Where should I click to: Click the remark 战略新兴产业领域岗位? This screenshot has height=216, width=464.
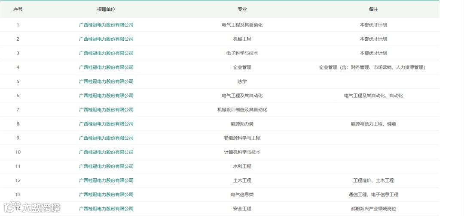[373, 209]
